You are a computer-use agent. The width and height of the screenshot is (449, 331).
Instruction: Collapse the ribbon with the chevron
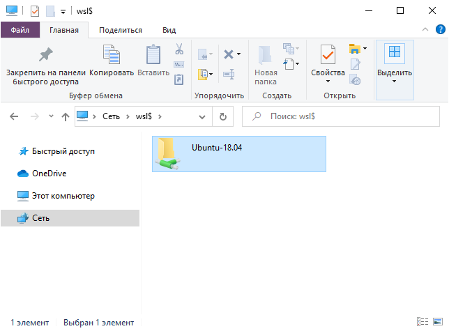tap(425, 29)
